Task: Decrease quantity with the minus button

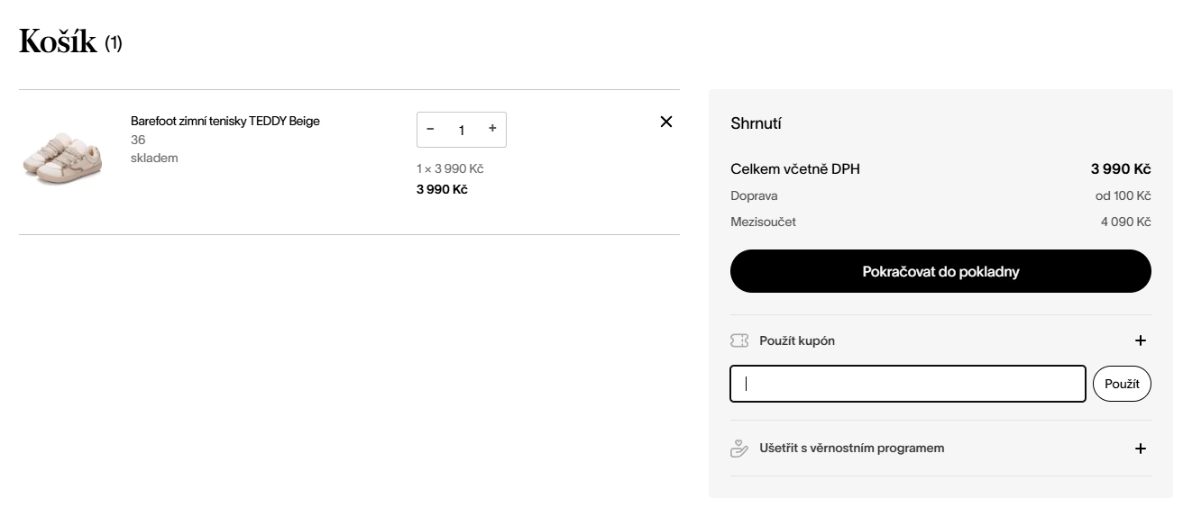Action: (430, 129)
